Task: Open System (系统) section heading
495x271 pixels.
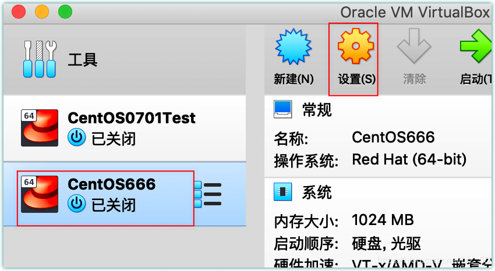Action: click(317, 192)
